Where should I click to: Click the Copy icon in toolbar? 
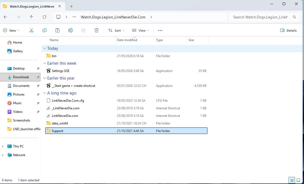pos(44,30)
